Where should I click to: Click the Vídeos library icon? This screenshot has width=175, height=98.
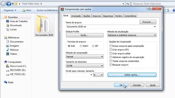click(8, 54)
